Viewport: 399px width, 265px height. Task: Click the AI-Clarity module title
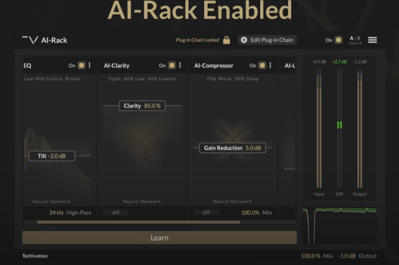tap(117, 66)
